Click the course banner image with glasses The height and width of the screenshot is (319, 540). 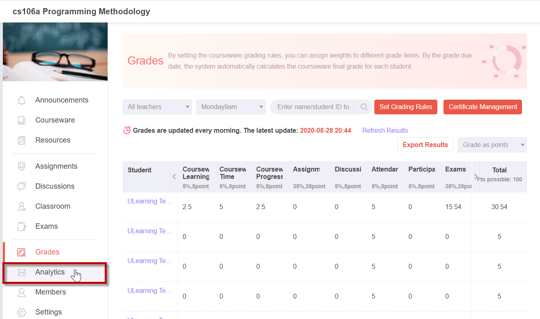tap(55, 52)
